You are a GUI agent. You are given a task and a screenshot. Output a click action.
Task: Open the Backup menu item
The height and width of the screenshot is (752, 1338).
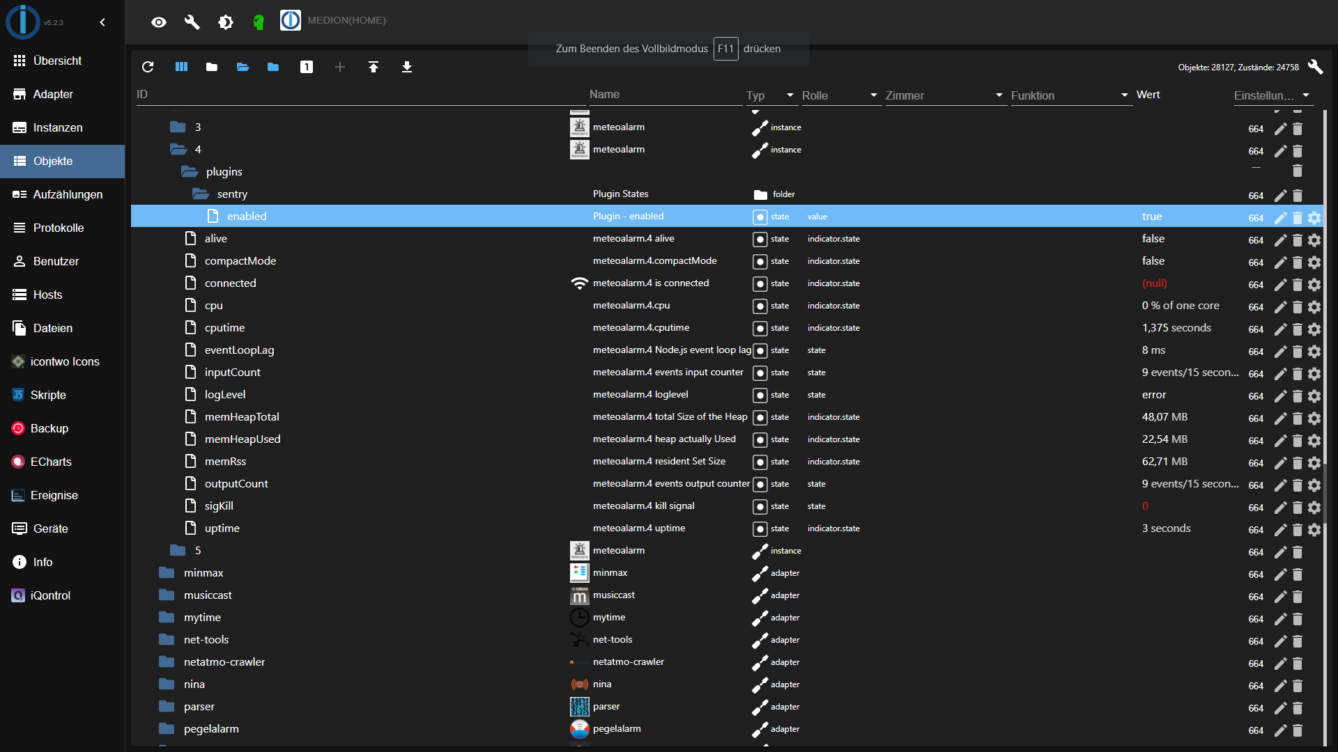click(x=62, y=428)
